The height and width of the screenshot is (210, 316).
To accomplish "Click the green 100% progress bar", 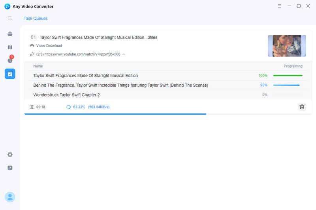I will (x=288, y=76).
